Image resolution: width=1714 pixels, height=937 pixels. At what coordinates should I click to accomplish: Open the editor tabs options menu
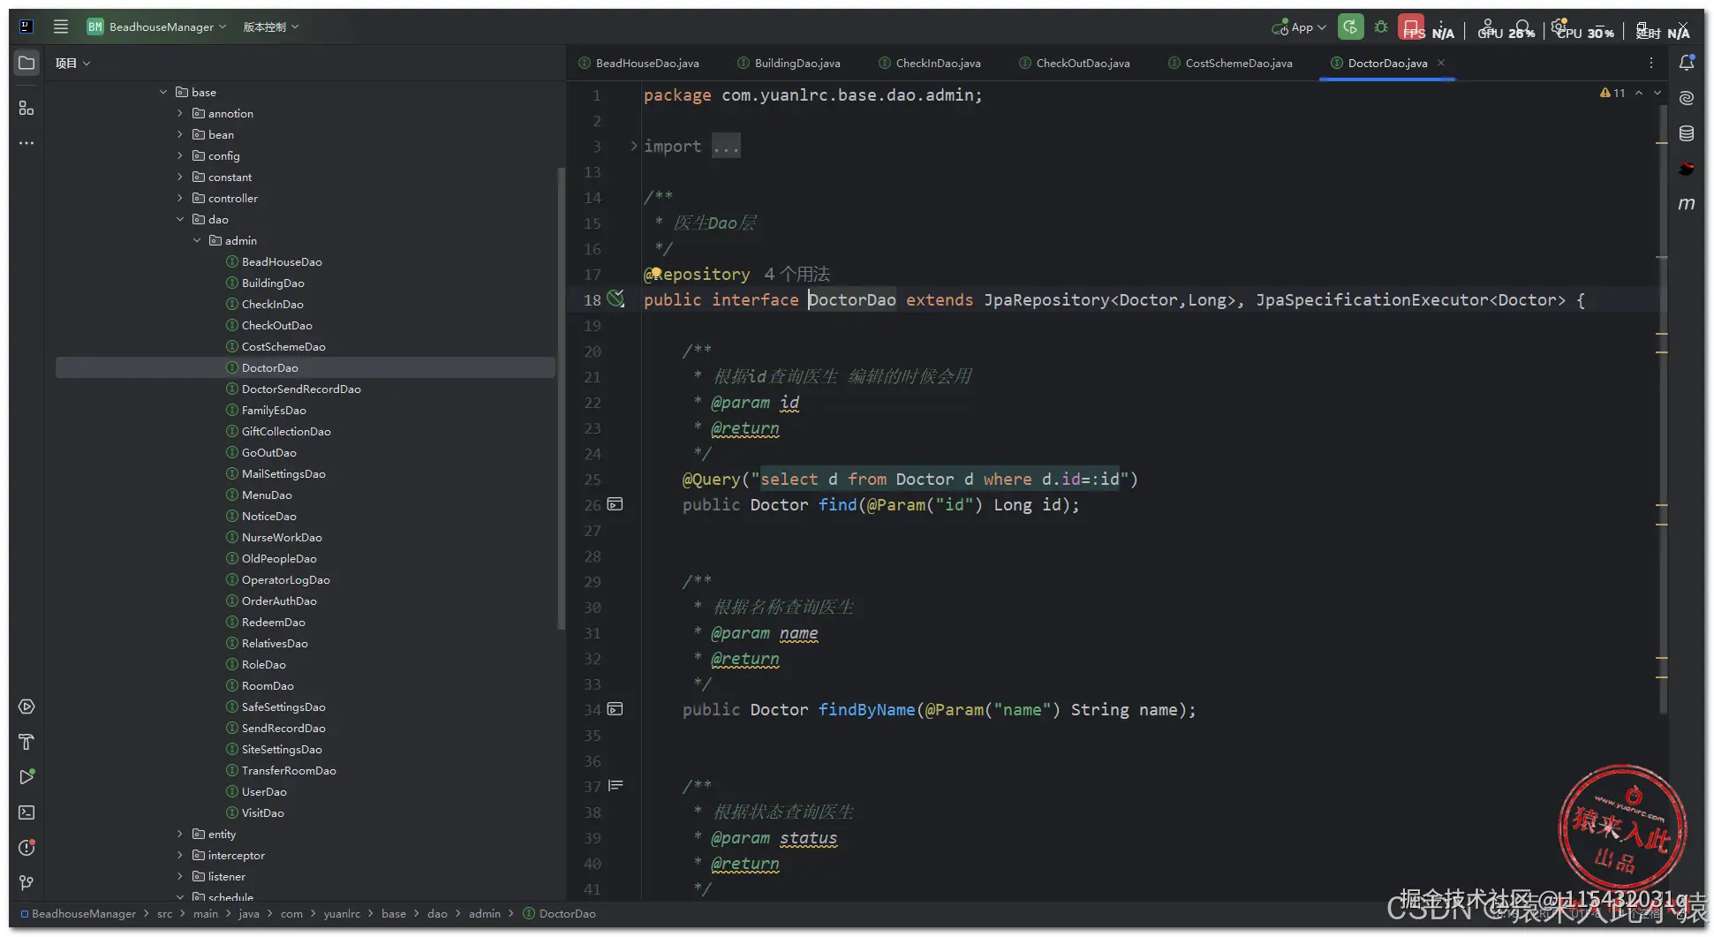click(x=1651, y=63)
